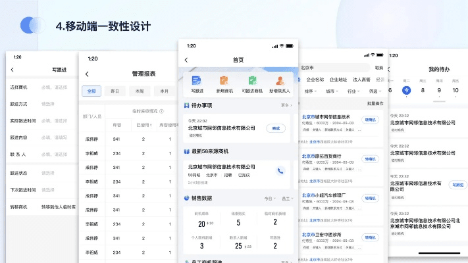Expand 更多 in the 待办事项 section
This screenshot has height=263, width=468.
point(286,105)
